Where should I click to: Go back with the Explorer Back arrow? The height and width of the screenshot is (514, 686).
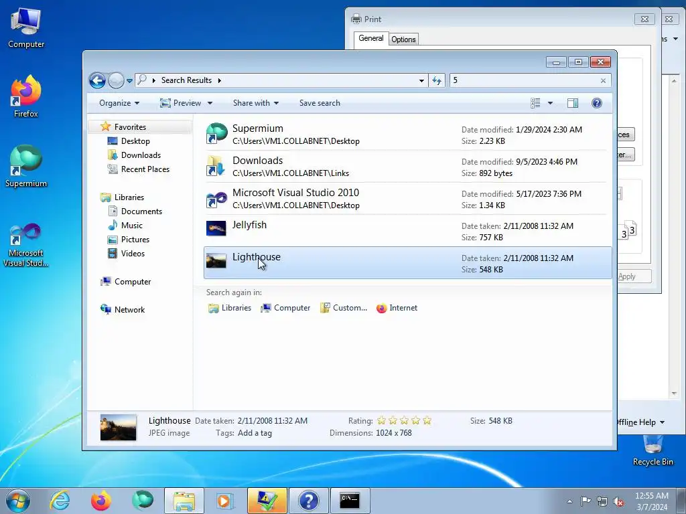(97, 80)
